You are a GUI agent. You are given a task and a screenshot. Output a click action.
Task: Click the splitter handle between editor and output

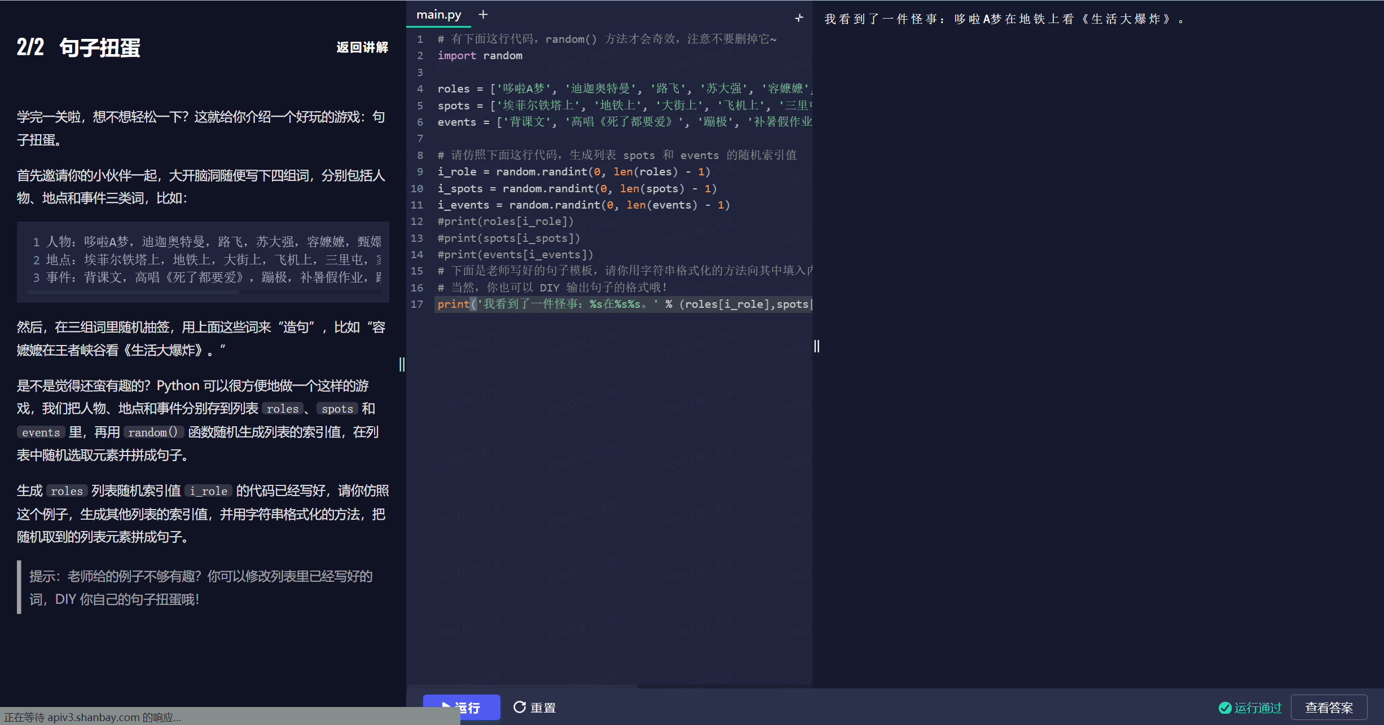[816, 346]
